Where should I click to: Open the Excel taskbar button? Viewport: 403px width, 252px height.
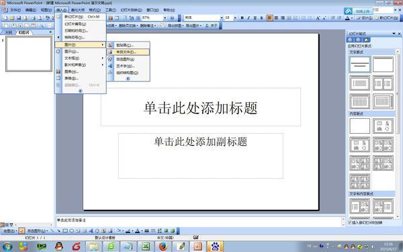click(146, 247)
